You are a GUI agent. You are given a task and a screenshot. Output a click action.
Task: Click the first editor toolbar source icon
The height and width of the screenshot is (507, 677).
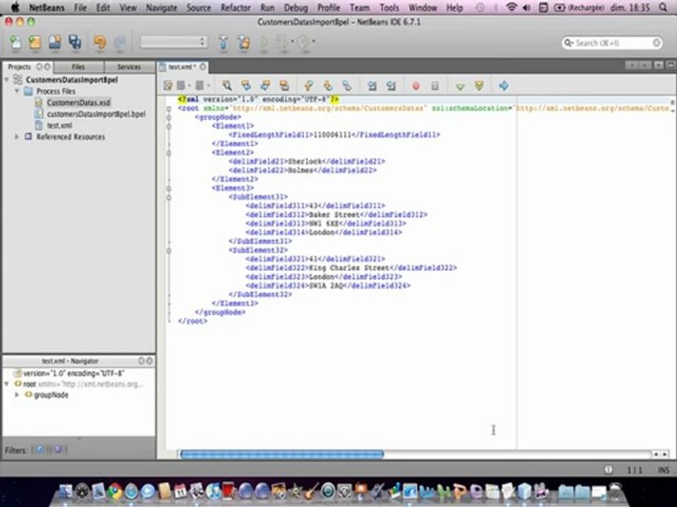tap(168, 85)
